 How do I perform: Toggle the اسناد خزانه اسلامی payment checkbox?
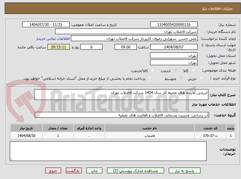pyautogui.click(x=149, y=78)
